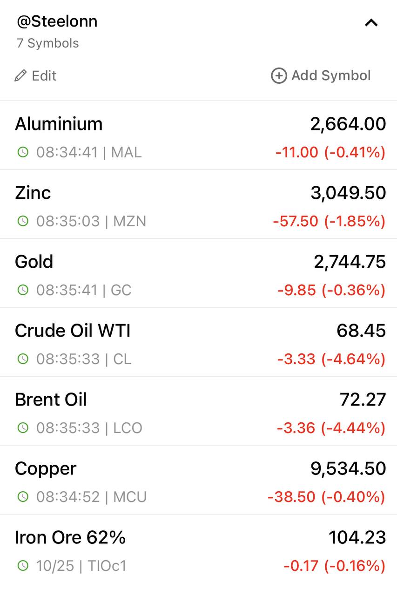
Task: Select the Gold symbol entry
Action: [198, 273]
